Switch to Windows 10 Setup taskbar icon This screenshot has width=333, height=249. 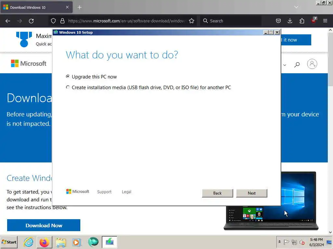(x=110, y=242)
